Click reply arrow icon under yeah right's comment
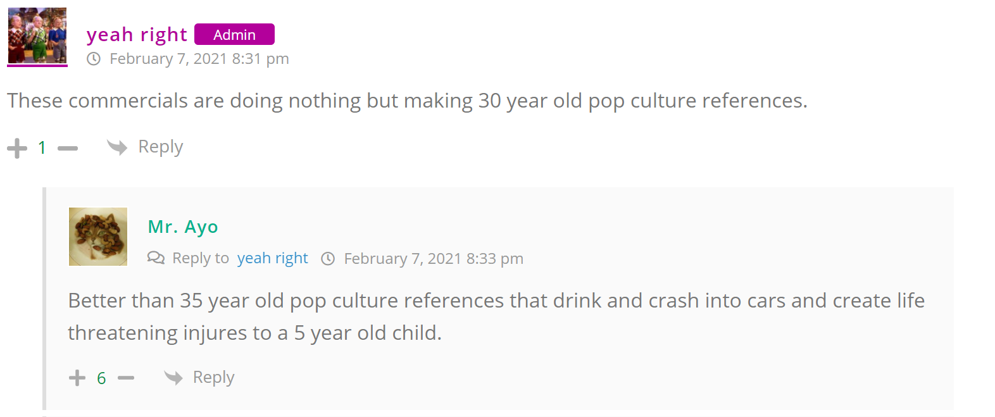The image size is (995, 417). tap(117, 147)
